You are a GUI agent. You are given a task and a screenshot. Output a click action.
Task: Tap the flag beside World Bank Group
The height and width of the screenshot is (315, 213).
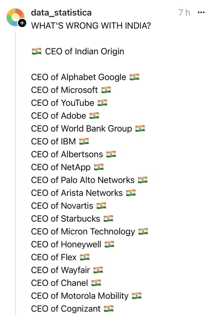(140, 128)
